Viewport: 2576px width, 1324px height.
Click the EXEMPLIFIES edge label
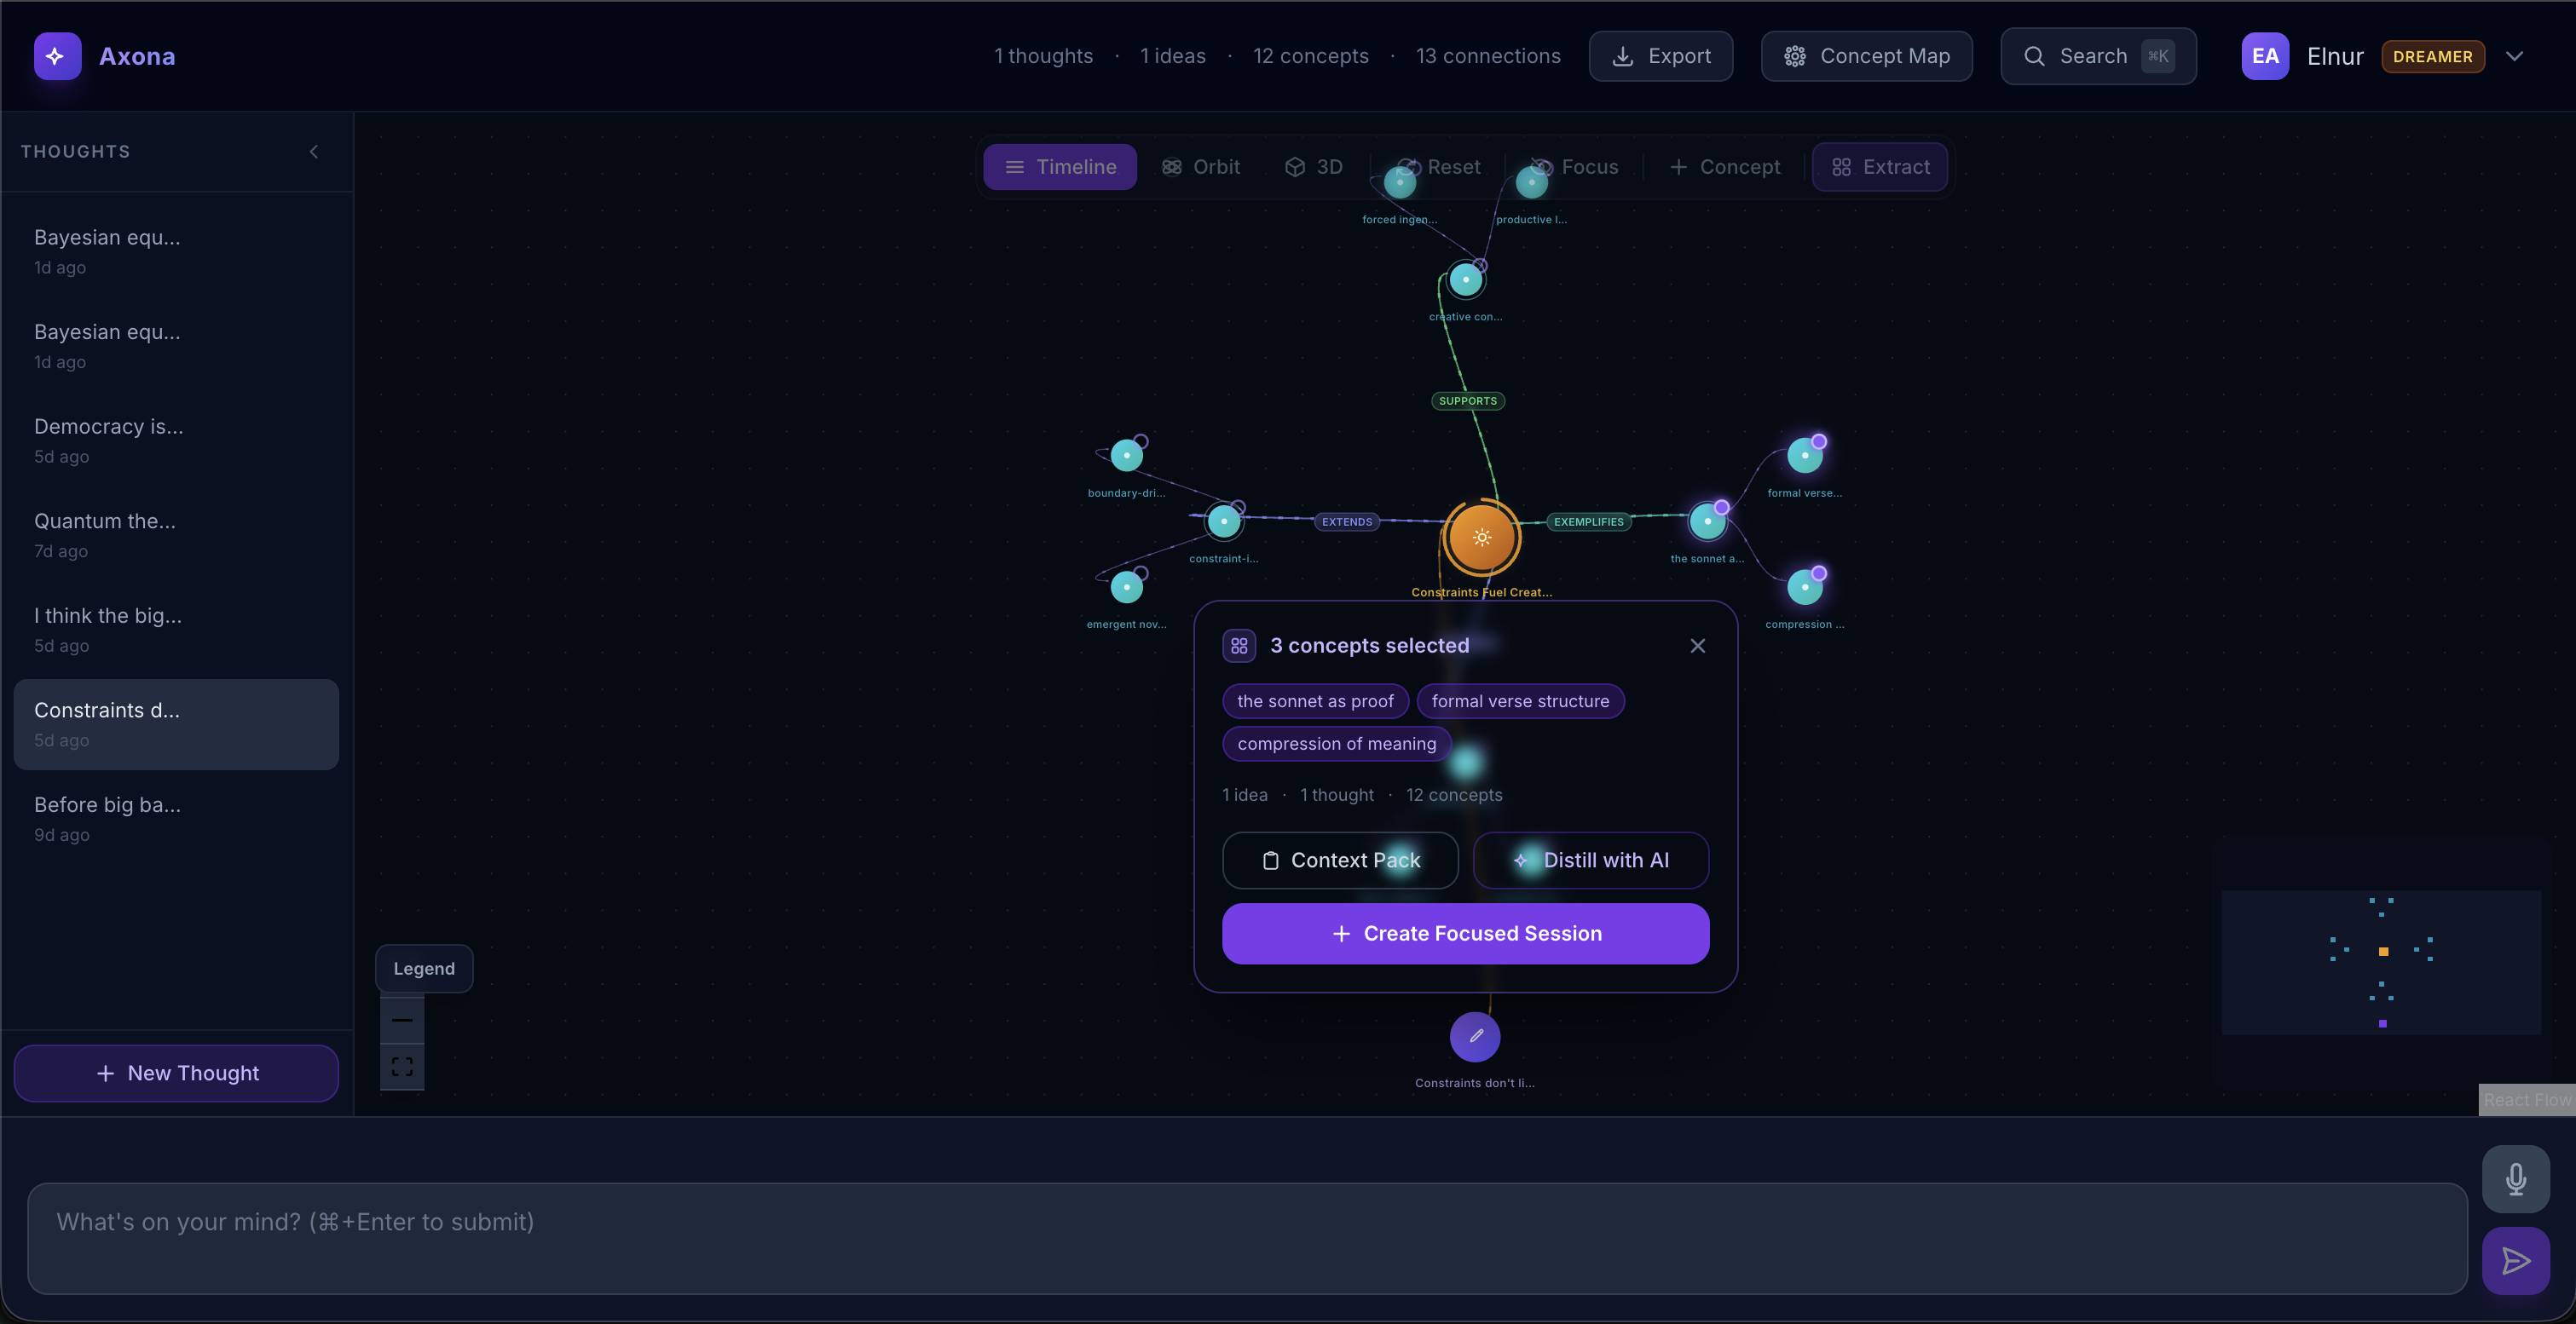pyautogui.click(x=1589, y=521)
